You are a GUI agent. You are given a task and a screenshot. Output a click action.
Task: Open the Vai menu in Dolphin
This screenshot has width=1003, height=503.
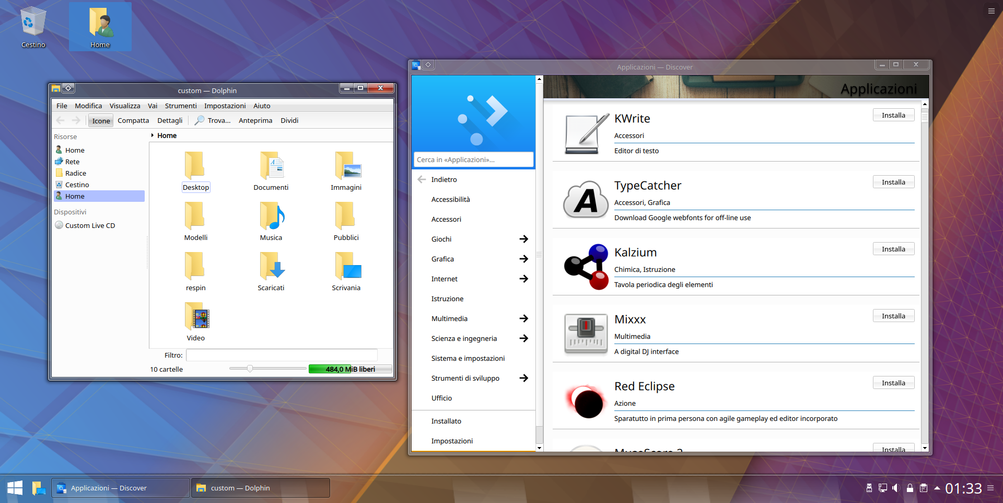(x=153, y=106)
